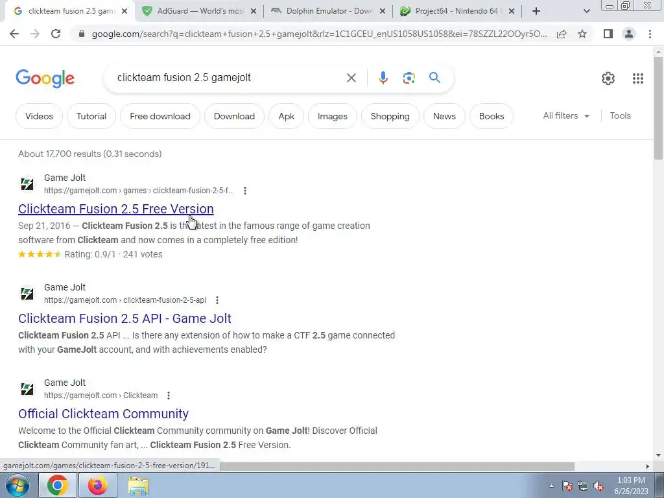Click the horizontal scrollbar right arrow

coord(647,466)
